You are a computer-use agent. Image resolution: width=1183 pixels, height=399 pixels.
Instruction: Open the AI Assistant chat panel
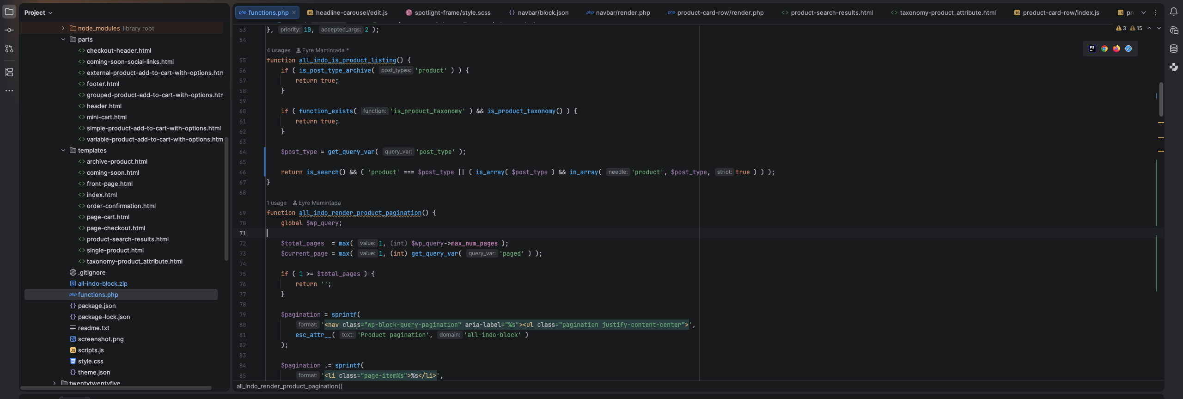click(x=1173, y=31)
